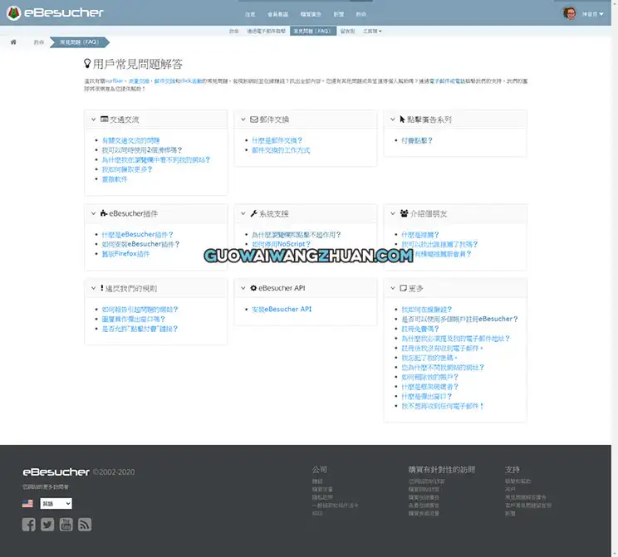Open the Twitter icon in footer
The image size is (618, 557).
(x=47, y=525)
